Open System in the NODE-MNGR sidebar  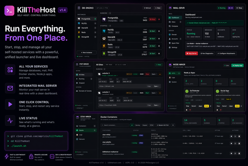(x=174, y=82)
